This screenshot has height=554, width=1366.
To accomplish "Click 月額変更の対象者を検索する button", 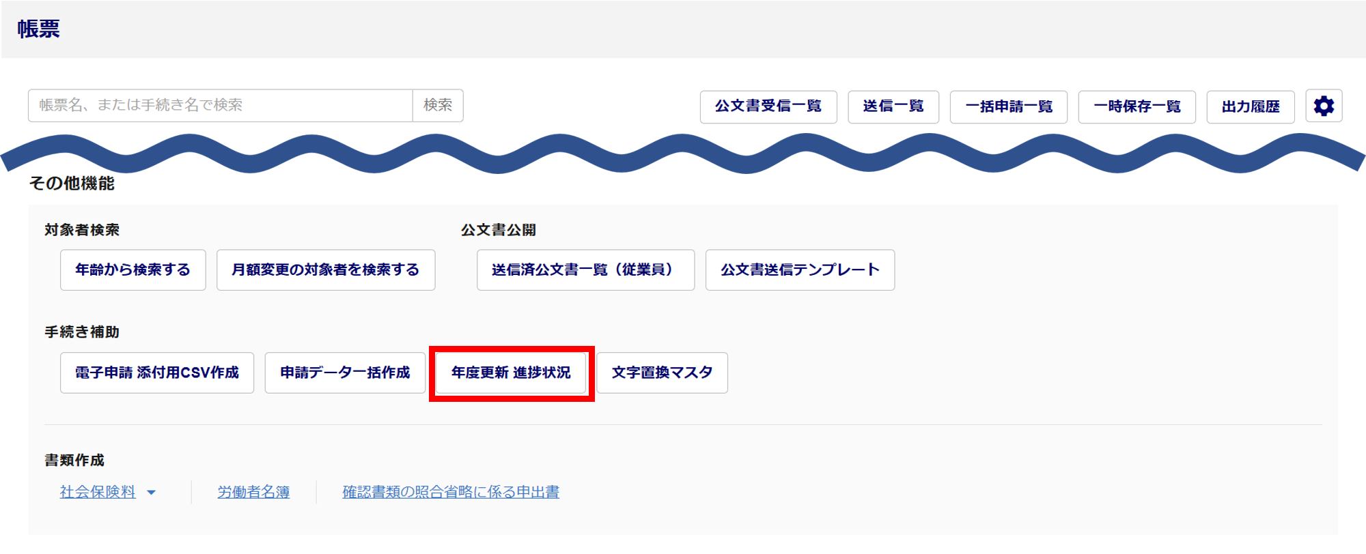I will pos(325,270).
